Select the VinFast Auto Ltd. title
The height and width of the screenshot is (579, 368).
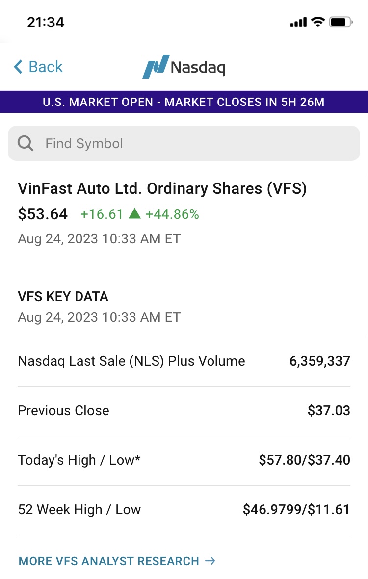(162, 189)
